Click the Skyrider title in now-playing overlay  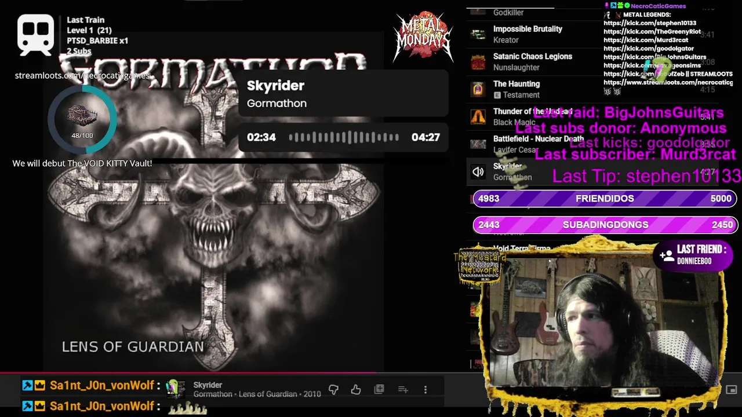[x=275, y=86]
